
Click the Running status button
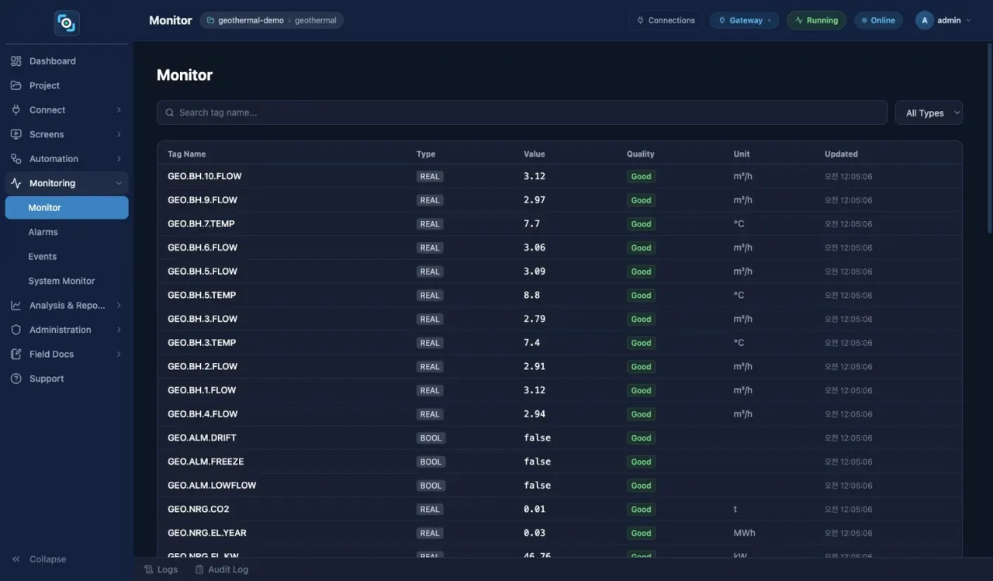click(816, 21)
